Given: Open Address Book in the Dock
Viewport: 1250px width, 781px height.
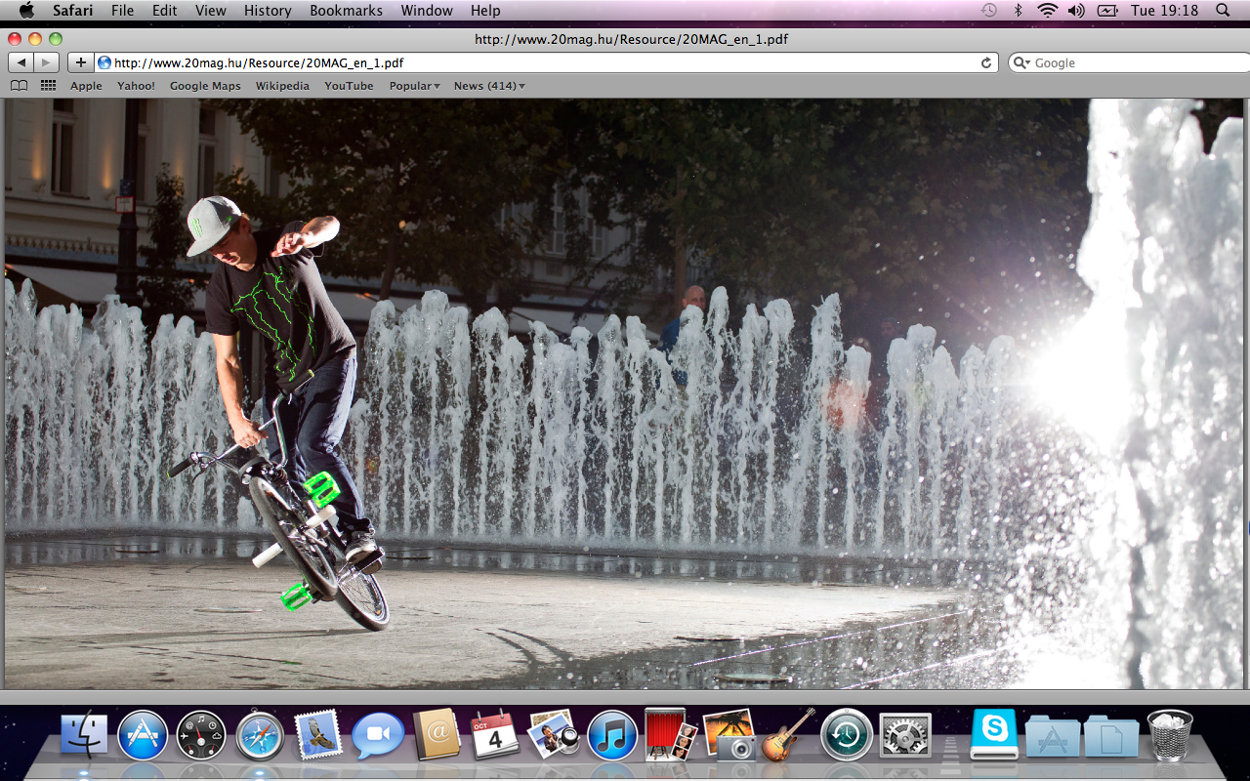Looking at the screenshot, I should (437, 734).
